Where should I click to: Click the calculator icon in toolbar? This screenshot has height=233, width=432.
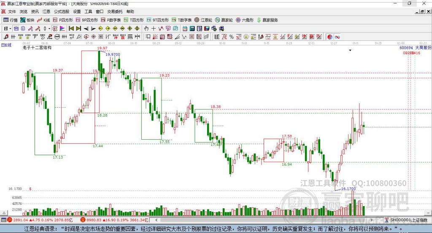point(192,29)
